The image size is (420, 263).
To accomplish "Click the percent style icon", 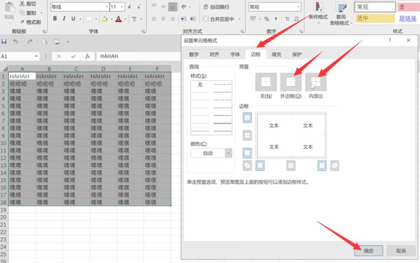I will point(267,19).
